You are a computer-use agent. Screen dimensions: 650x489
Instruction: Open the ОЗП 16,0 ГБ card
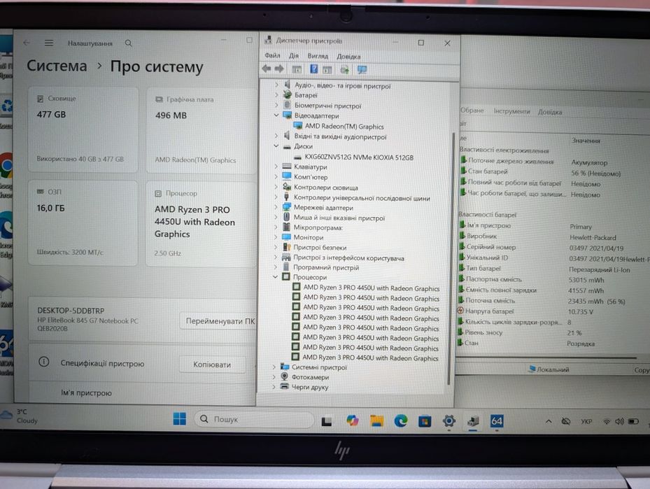83,223
